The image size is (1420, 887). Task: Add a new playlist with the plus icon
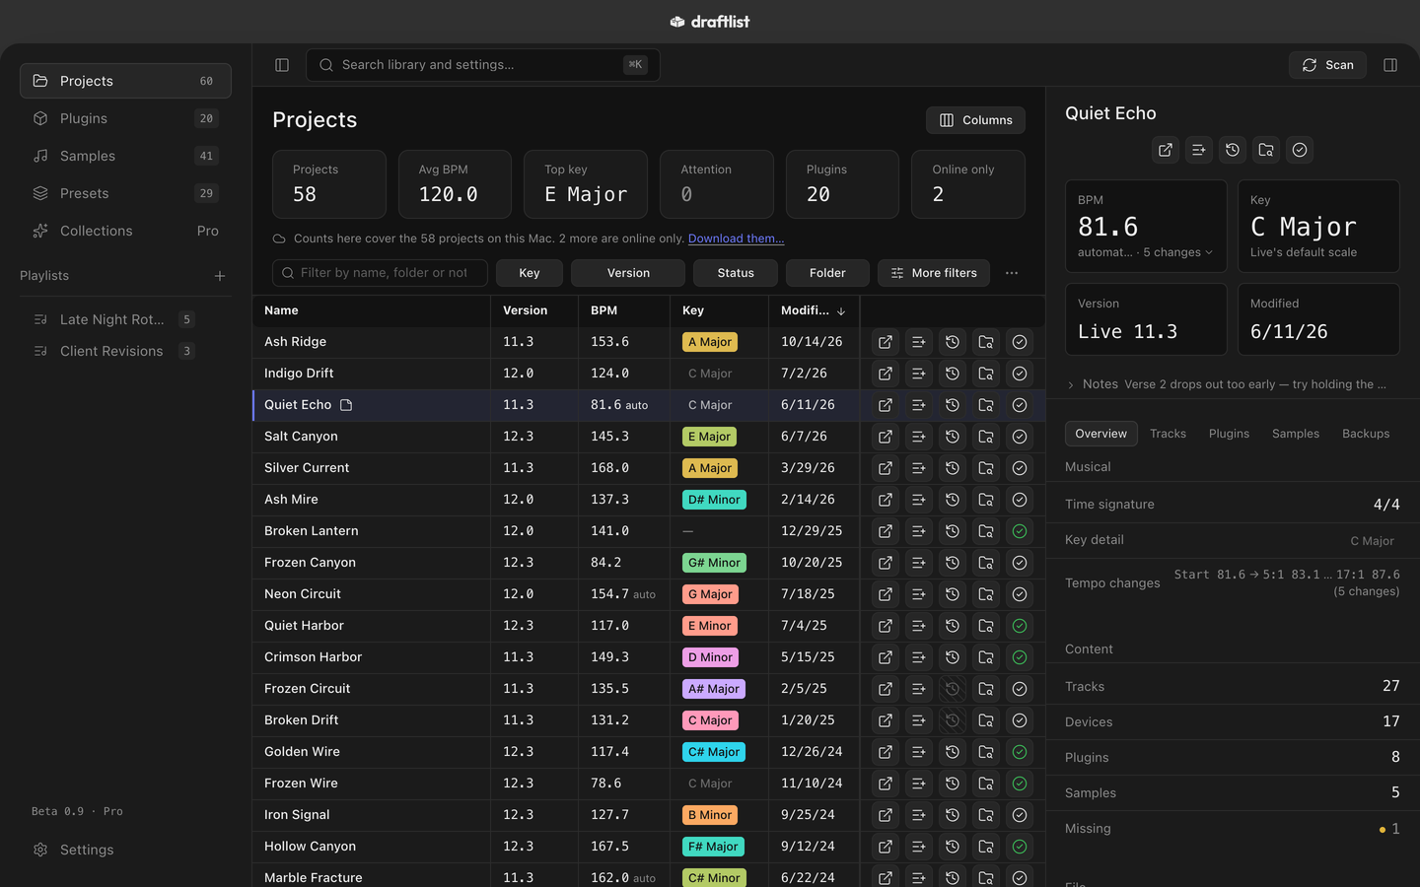point(220,276)
